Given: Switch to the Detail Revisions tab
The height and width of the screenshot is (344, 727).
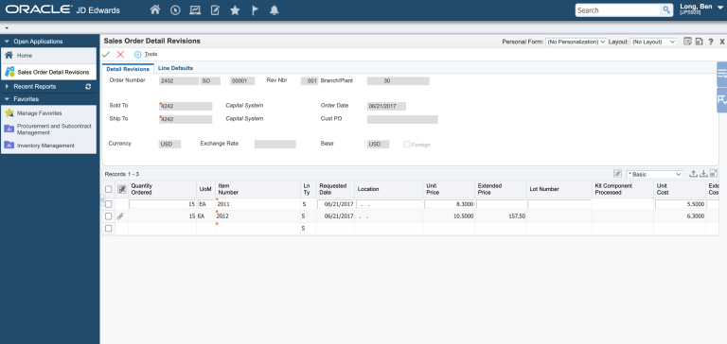Looking at the screenshot, I should [x=128, y=69].
